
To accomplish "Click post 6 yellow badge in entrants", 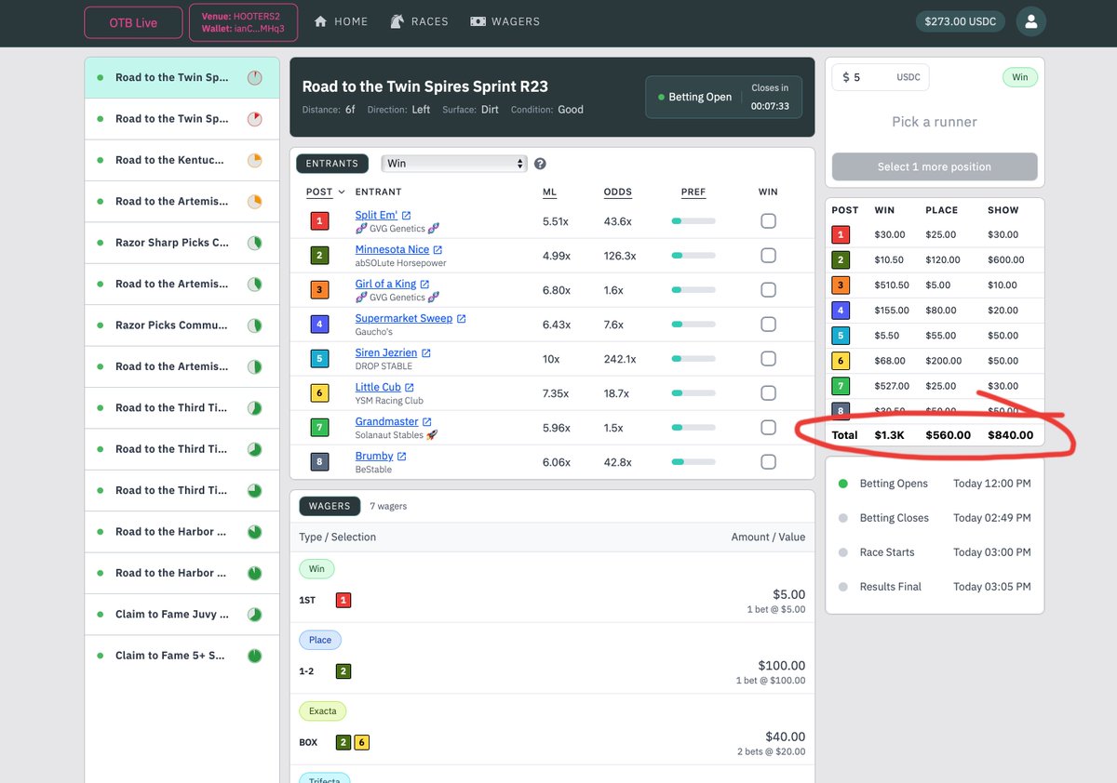I will 319,393.
